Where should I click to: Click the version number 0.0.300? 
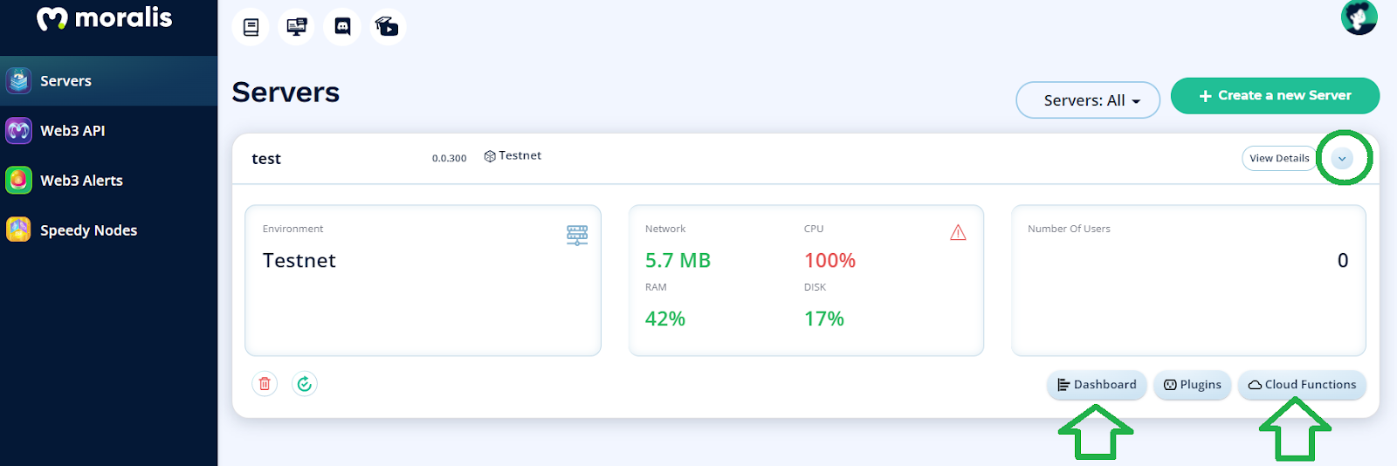449,159
